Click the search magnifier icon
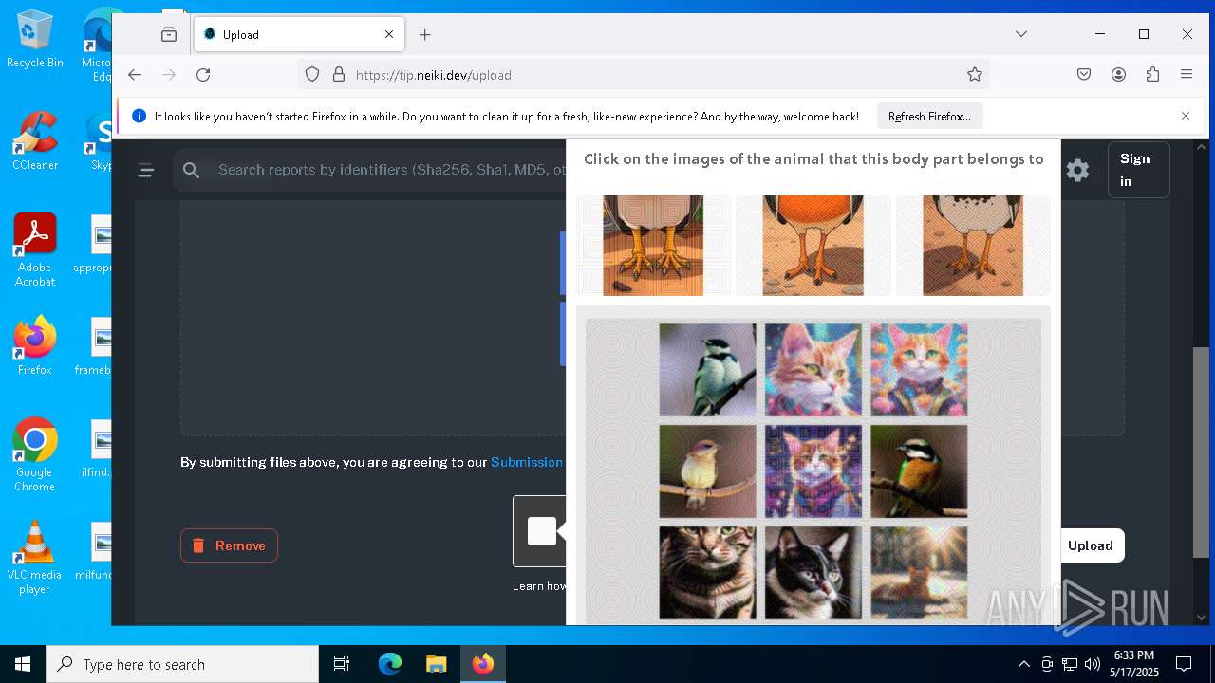Image resolution: width=1215 pixels, height=683 pixels. [x=192, y=170]
